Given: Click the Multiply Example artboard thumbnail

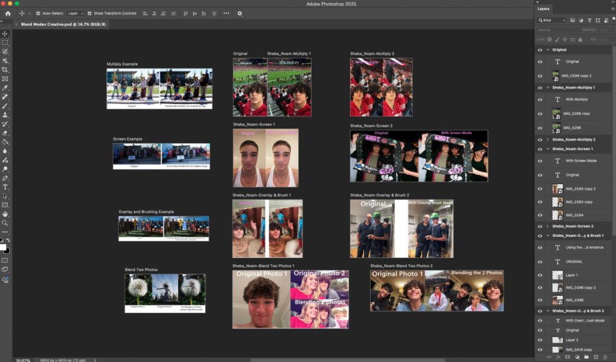Looking at the screenshot, I should (159, 89).
